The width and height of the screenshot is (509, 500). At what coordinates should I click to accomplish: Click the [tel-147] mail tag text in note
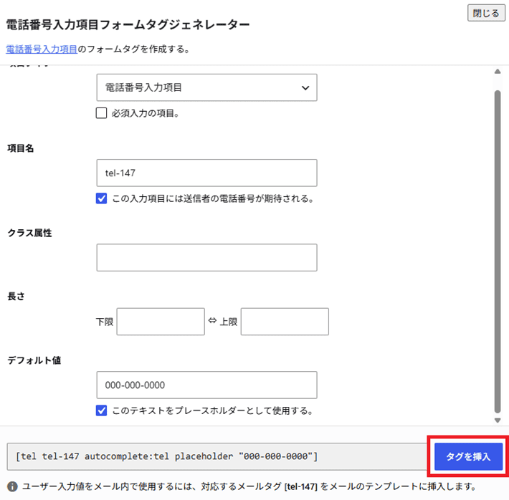(300, 486)
